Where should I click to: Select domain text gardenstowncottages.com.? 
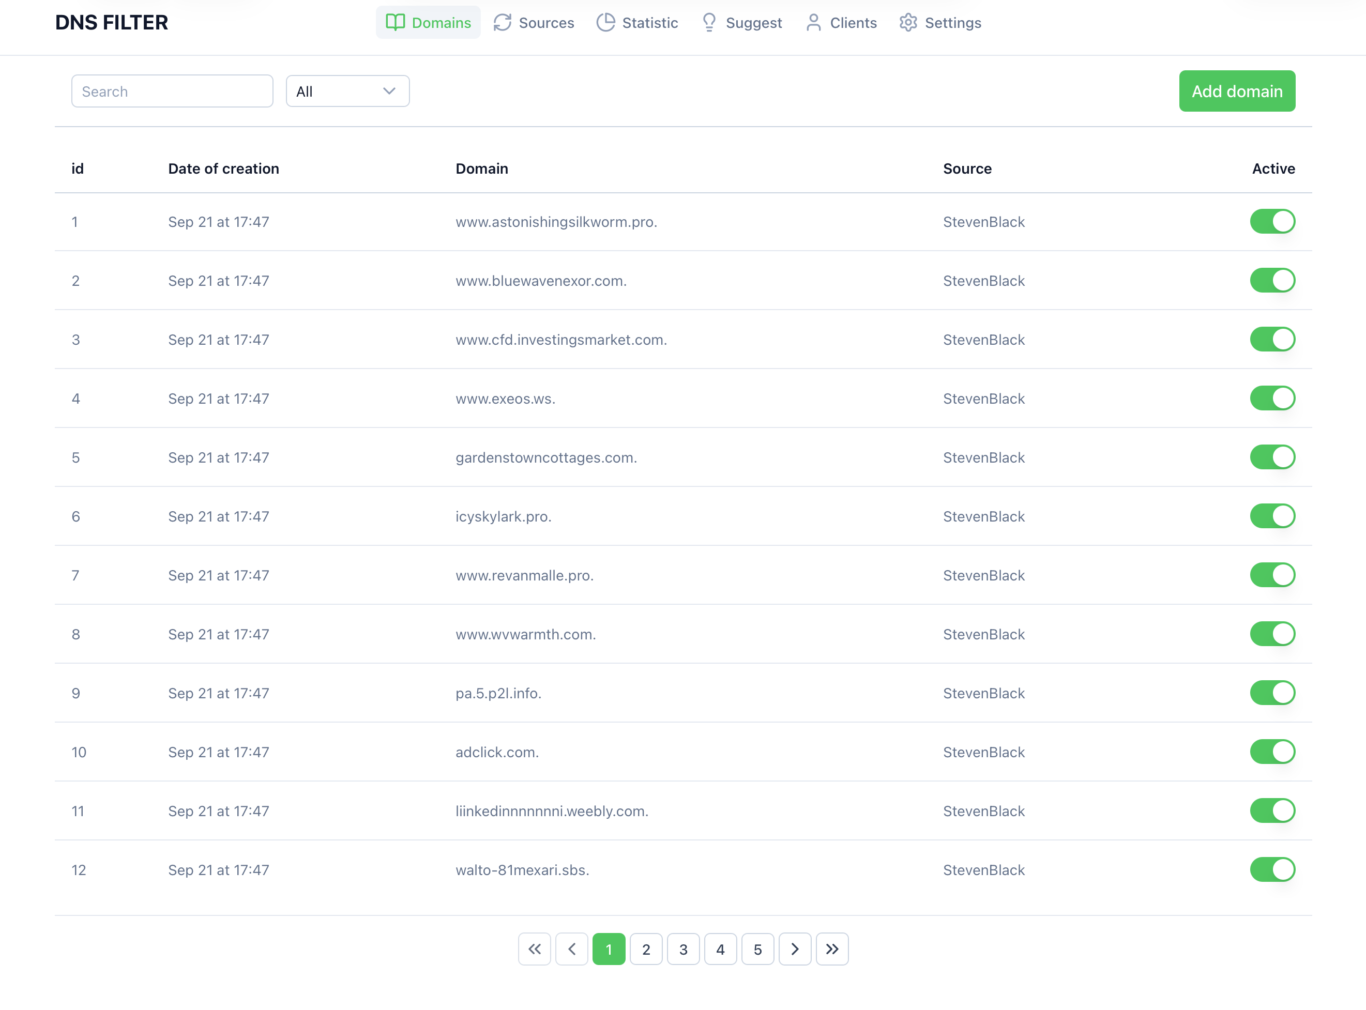click(x=547, y=458)
